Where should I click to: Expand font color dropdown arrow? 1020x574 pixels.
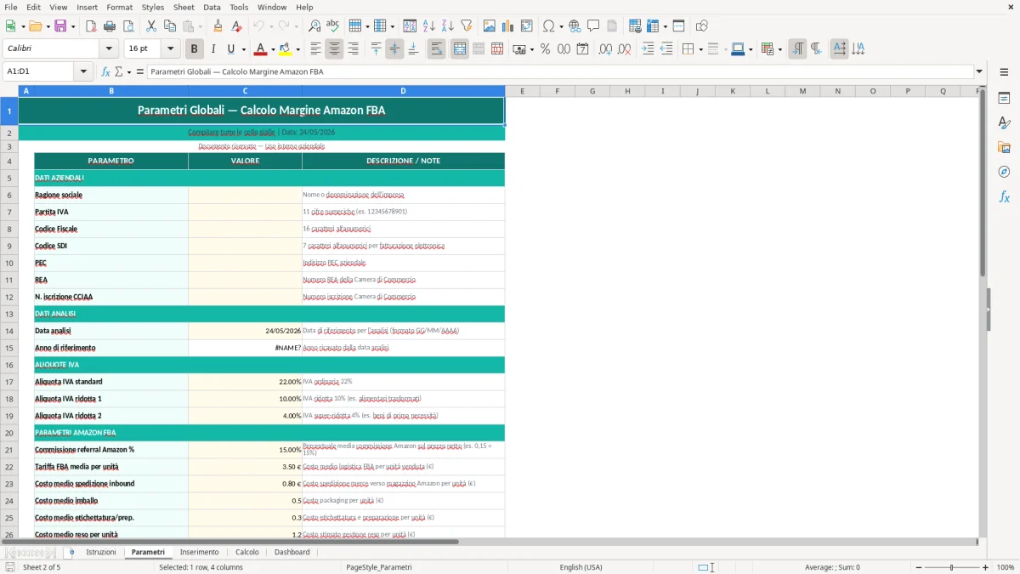273,49
